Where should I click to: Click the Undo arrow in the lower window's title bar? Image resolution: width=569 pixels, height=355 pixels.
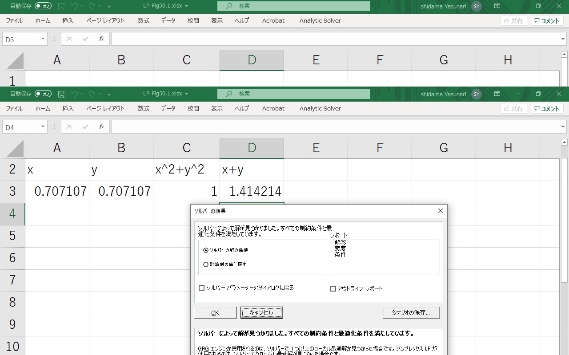[75, 94]
